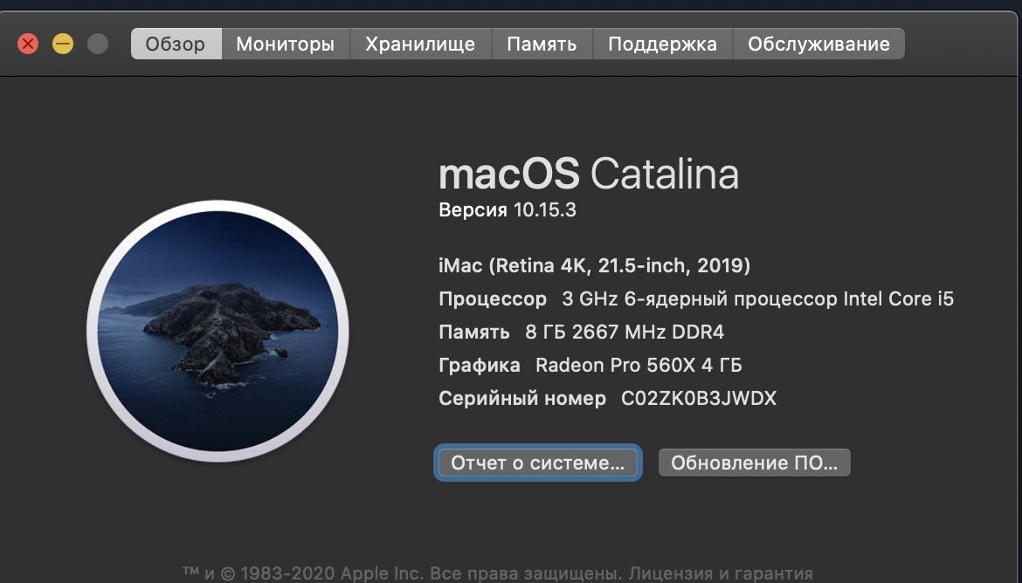The height and width of the screenshot is (583, 1022).
Task: Click iMac (Retina 4K, 21.5-inch, 2019) text
Action: [595, 265]
